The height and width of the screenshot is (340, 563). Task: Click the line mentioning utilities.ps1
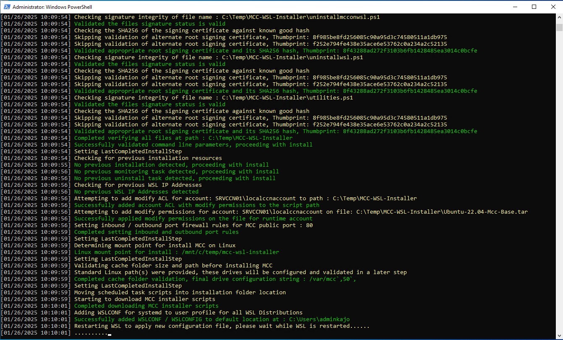click(x=177, y=98)
